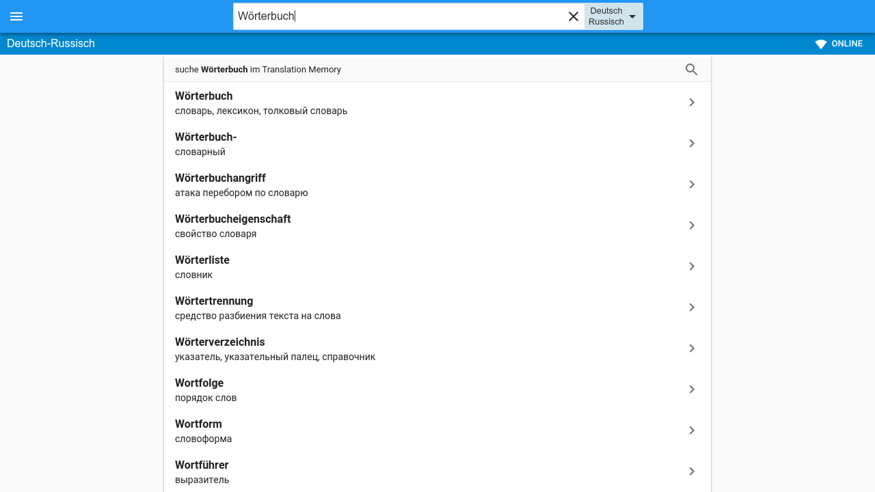Viewport: 875px width, 492px height.
Task: Click translation "словарь, лексикон, толковый словарь"
Action: pos(261,111)
